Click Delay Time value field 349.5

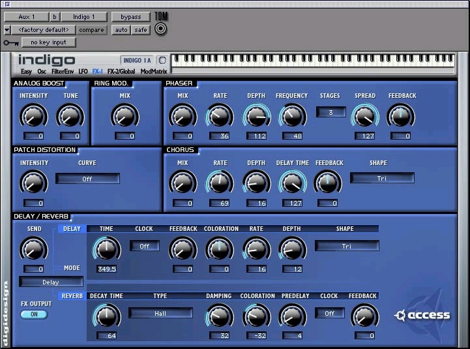[x=107, y=269]
